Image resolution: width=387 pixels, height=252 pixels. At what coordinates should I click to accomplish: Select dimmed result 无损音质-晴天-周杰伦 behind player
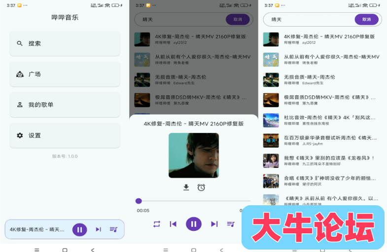click(x=194, y=80)
